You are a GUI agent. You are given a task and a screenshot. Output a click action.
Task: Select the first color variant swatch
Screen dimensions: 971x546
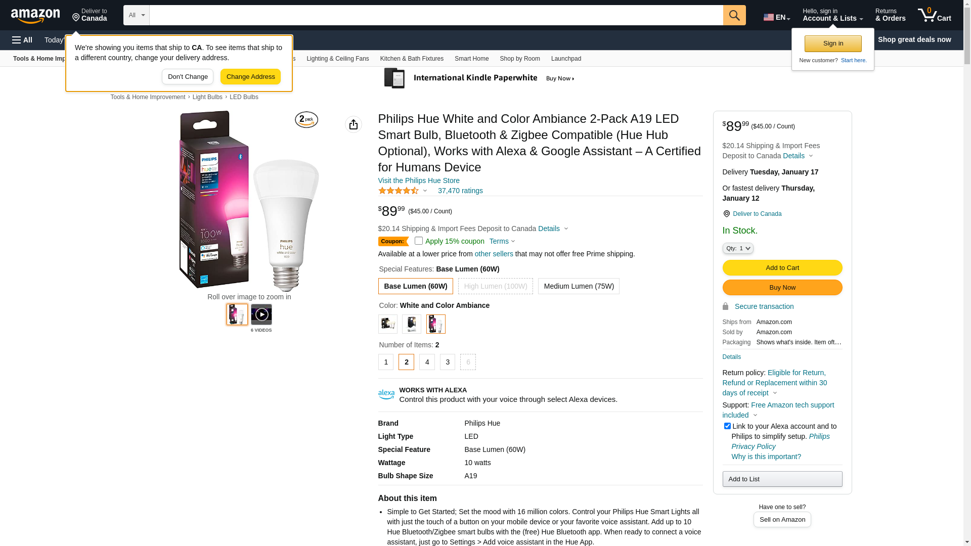pos(387,324)
